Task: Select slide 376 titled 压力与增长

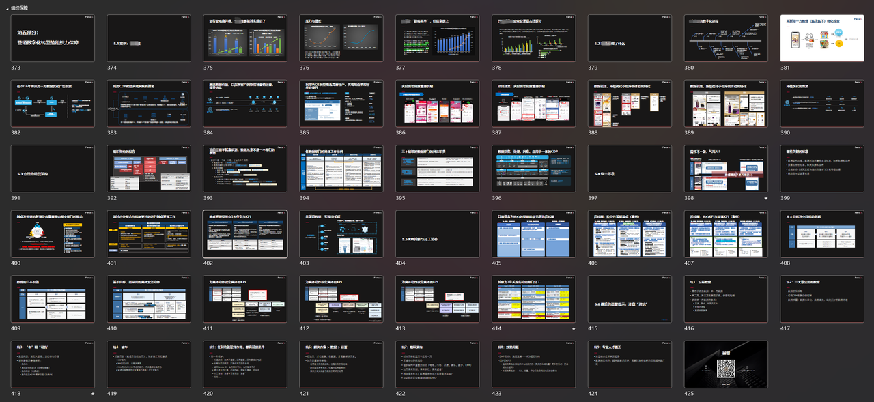Action: coord(341,38)
